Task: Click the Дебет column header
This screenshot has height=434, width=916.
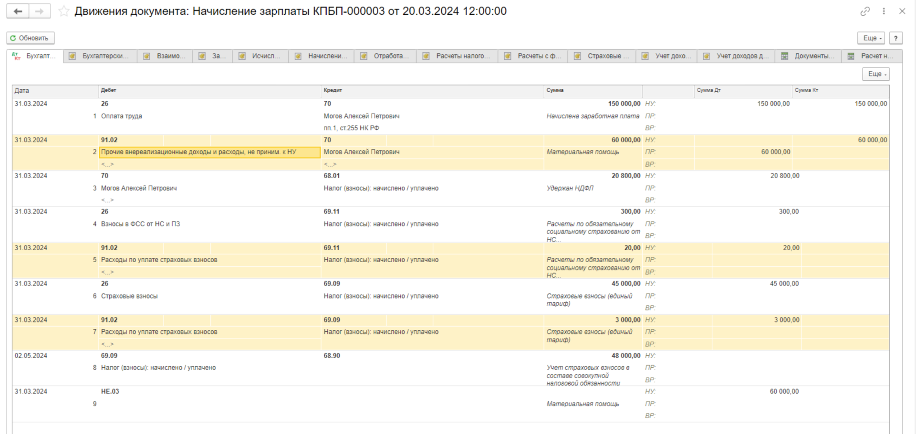Action: click(209, 91)
